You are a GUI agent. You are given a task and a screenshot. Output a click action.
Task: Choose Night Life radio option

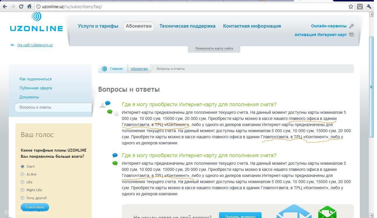[22, 190]
